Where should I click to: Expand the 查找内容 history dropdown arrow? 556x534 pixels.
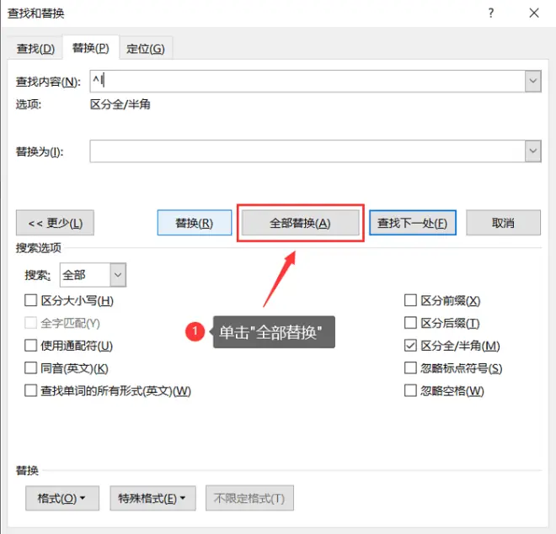pos(533,81)
